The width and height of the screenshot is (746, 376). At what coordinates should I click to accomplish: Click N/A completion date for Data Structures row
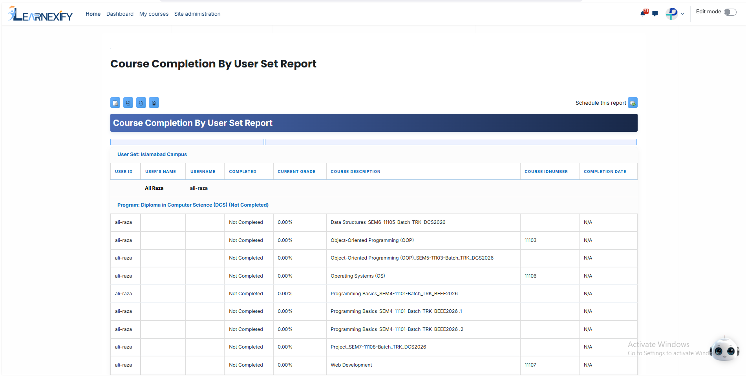click(588, 222)
